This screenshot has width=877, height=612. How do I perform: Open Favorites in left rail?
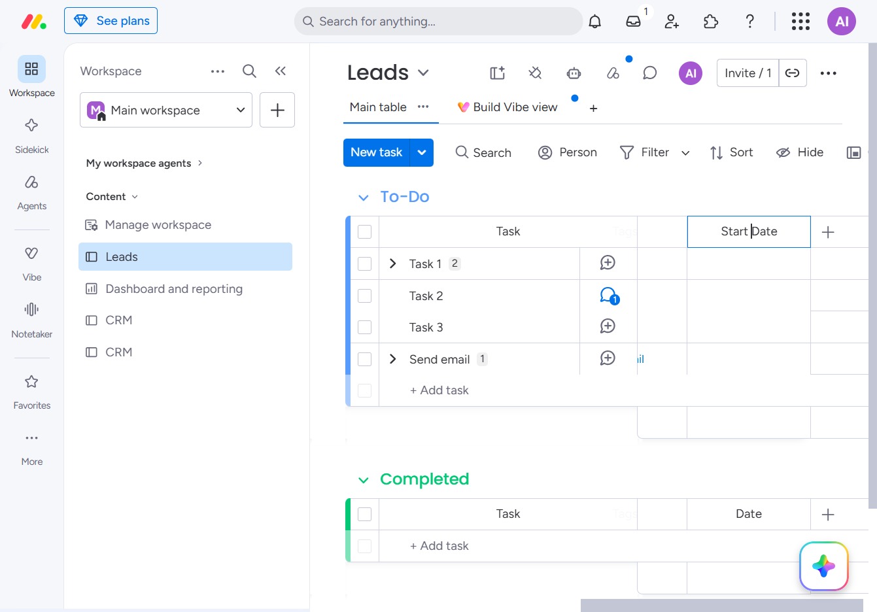(x=31, y=391)
